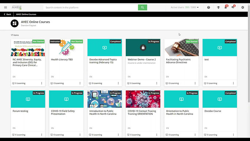Click the green search button
Viewport: 250px width, 141px height.
(143, 7)
